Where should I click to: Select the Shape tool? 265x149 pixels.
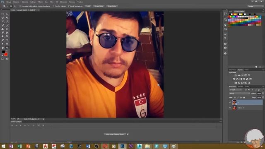pos(7,44)
